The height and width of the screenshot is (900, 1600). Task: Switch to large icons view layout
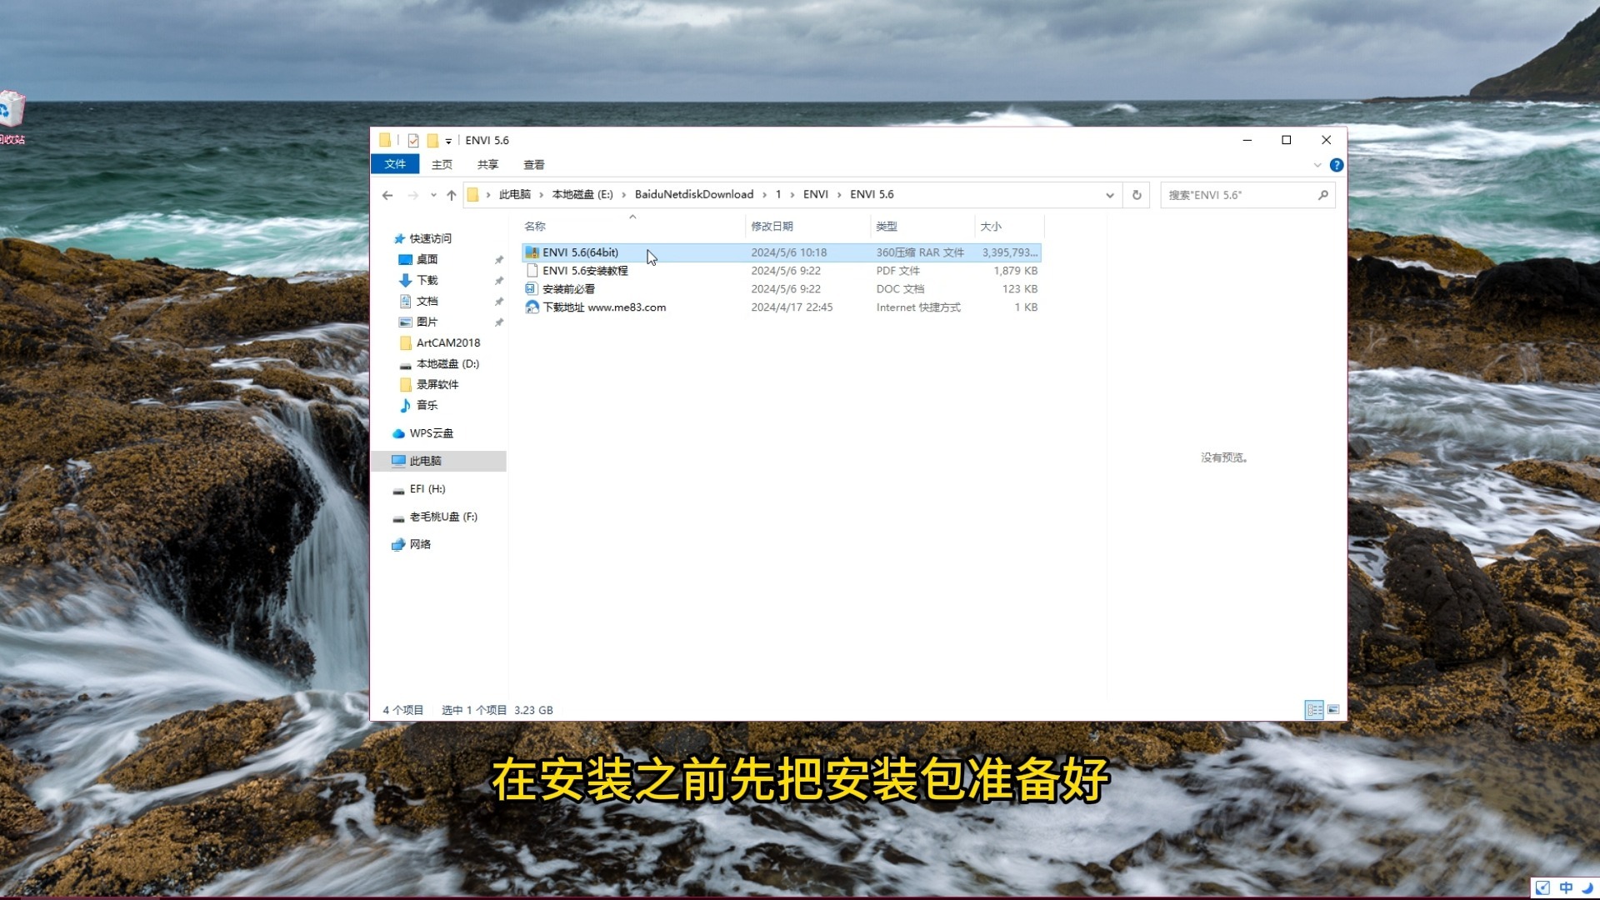coord(1333,710)
